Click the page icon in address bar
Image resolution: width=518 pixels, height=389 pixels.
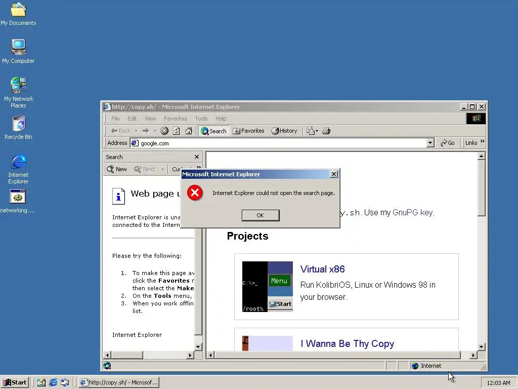click(x=135, y=143)
